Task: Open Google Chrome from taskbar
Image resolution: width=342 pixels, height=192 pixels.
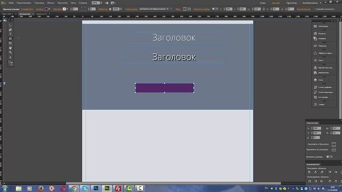Action: pos(74,188)
